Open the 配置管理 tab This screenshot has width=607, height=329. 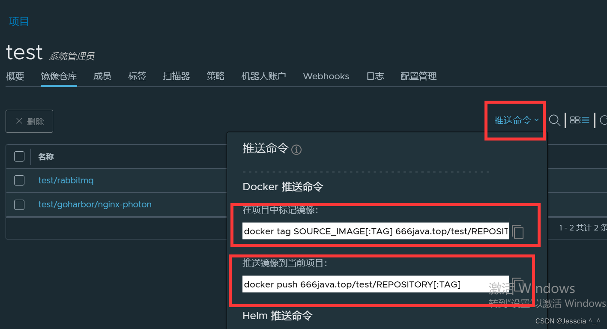(419, 76)
